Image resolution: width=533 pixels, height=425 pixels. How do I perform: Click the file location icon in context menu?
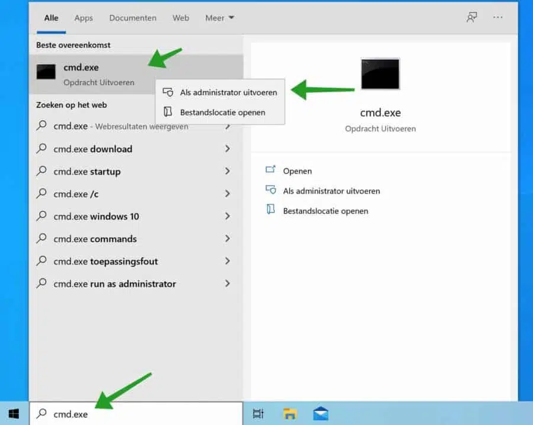[168, 112]
